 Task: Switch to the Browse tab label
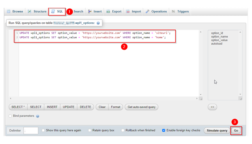pos(18,11)
